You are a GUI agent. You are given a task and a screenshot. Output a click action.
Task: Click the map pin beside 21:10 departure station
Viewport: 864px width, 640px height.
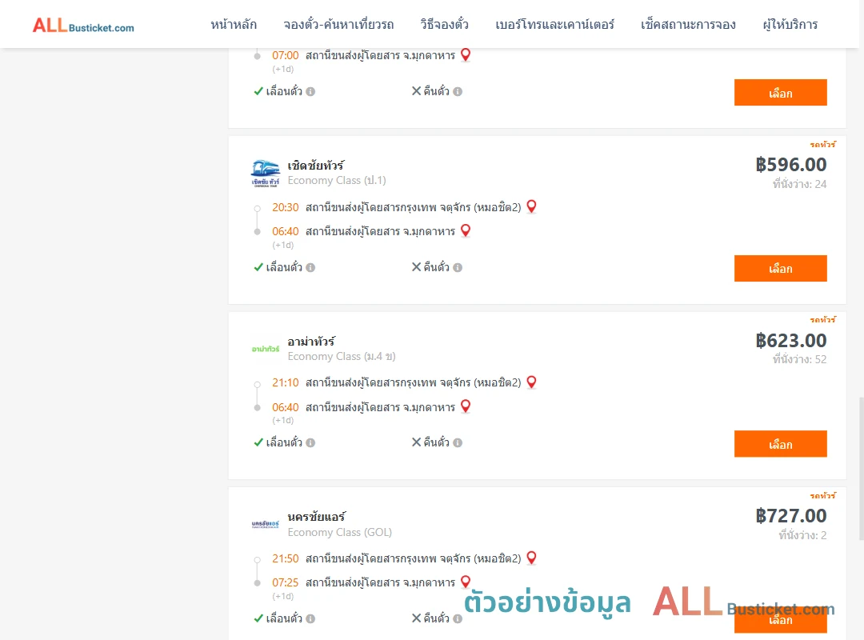click(531, 382)
